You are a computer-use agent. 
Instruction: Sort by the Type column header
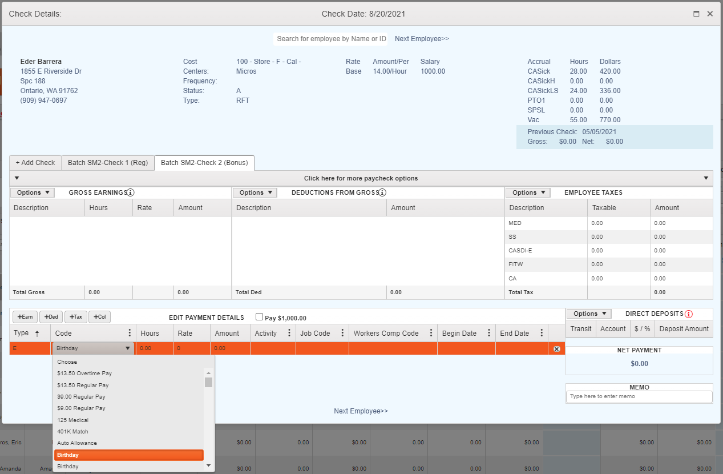coord(30,333)
